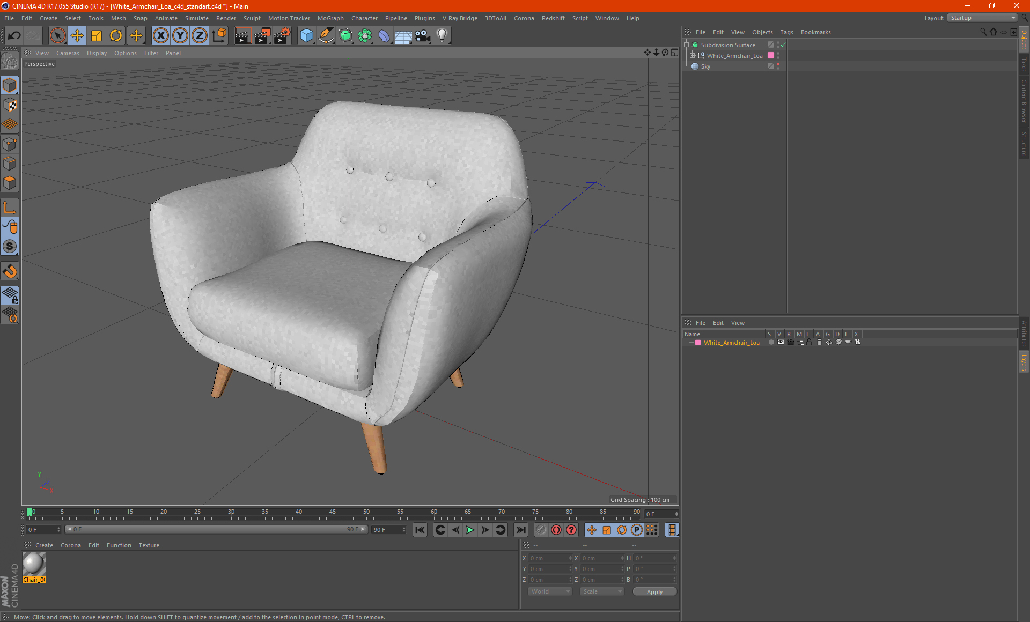
Task: Open Edit Render Settings icon
Action: pyautogui.click(x=282, y=36)
